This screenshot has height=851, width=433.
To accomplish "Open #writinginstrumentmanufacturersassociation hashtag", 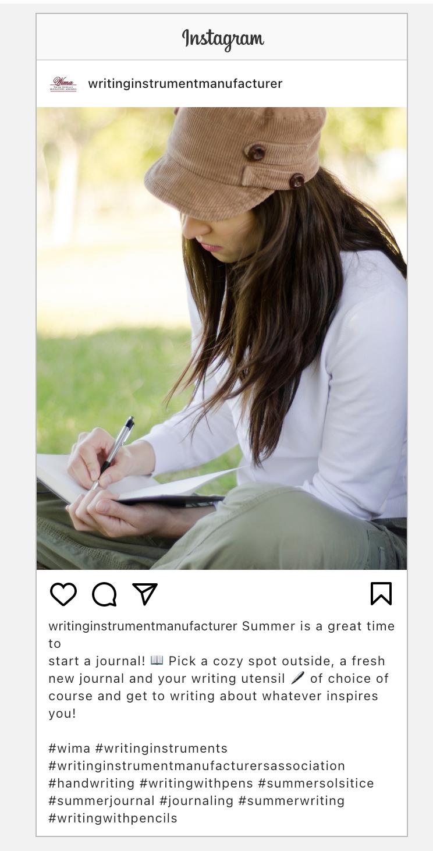I will [197, 765].
